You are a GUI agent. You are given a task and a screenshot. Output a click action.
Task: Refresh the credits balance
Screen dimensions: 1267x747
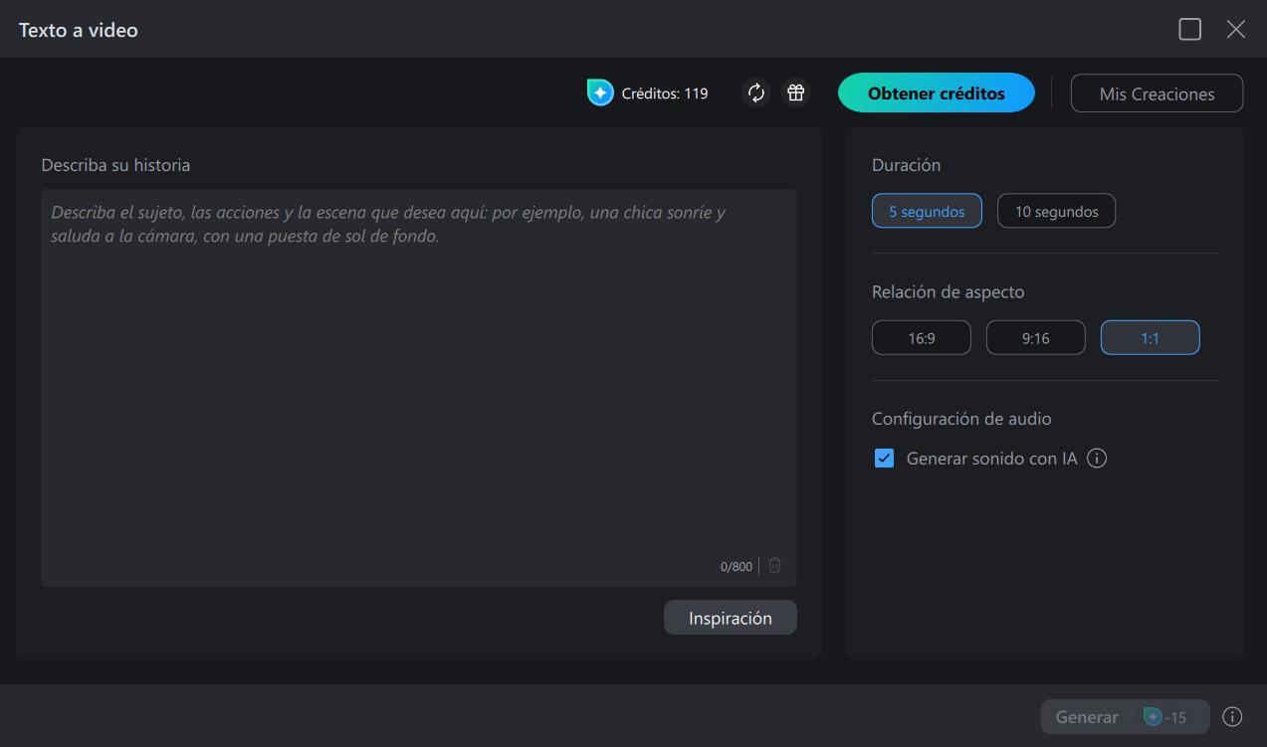pyautogui.click(x=756, y=93)
